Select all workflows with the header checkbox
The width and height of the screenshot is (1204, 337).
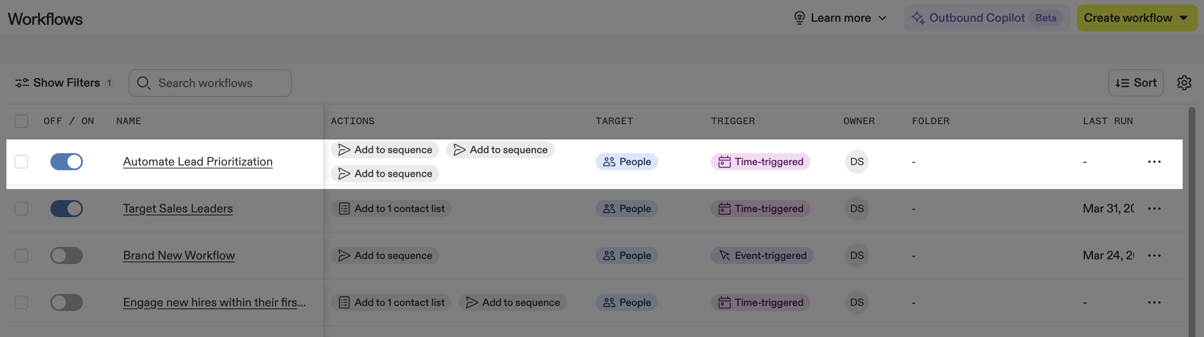point(21,121)
